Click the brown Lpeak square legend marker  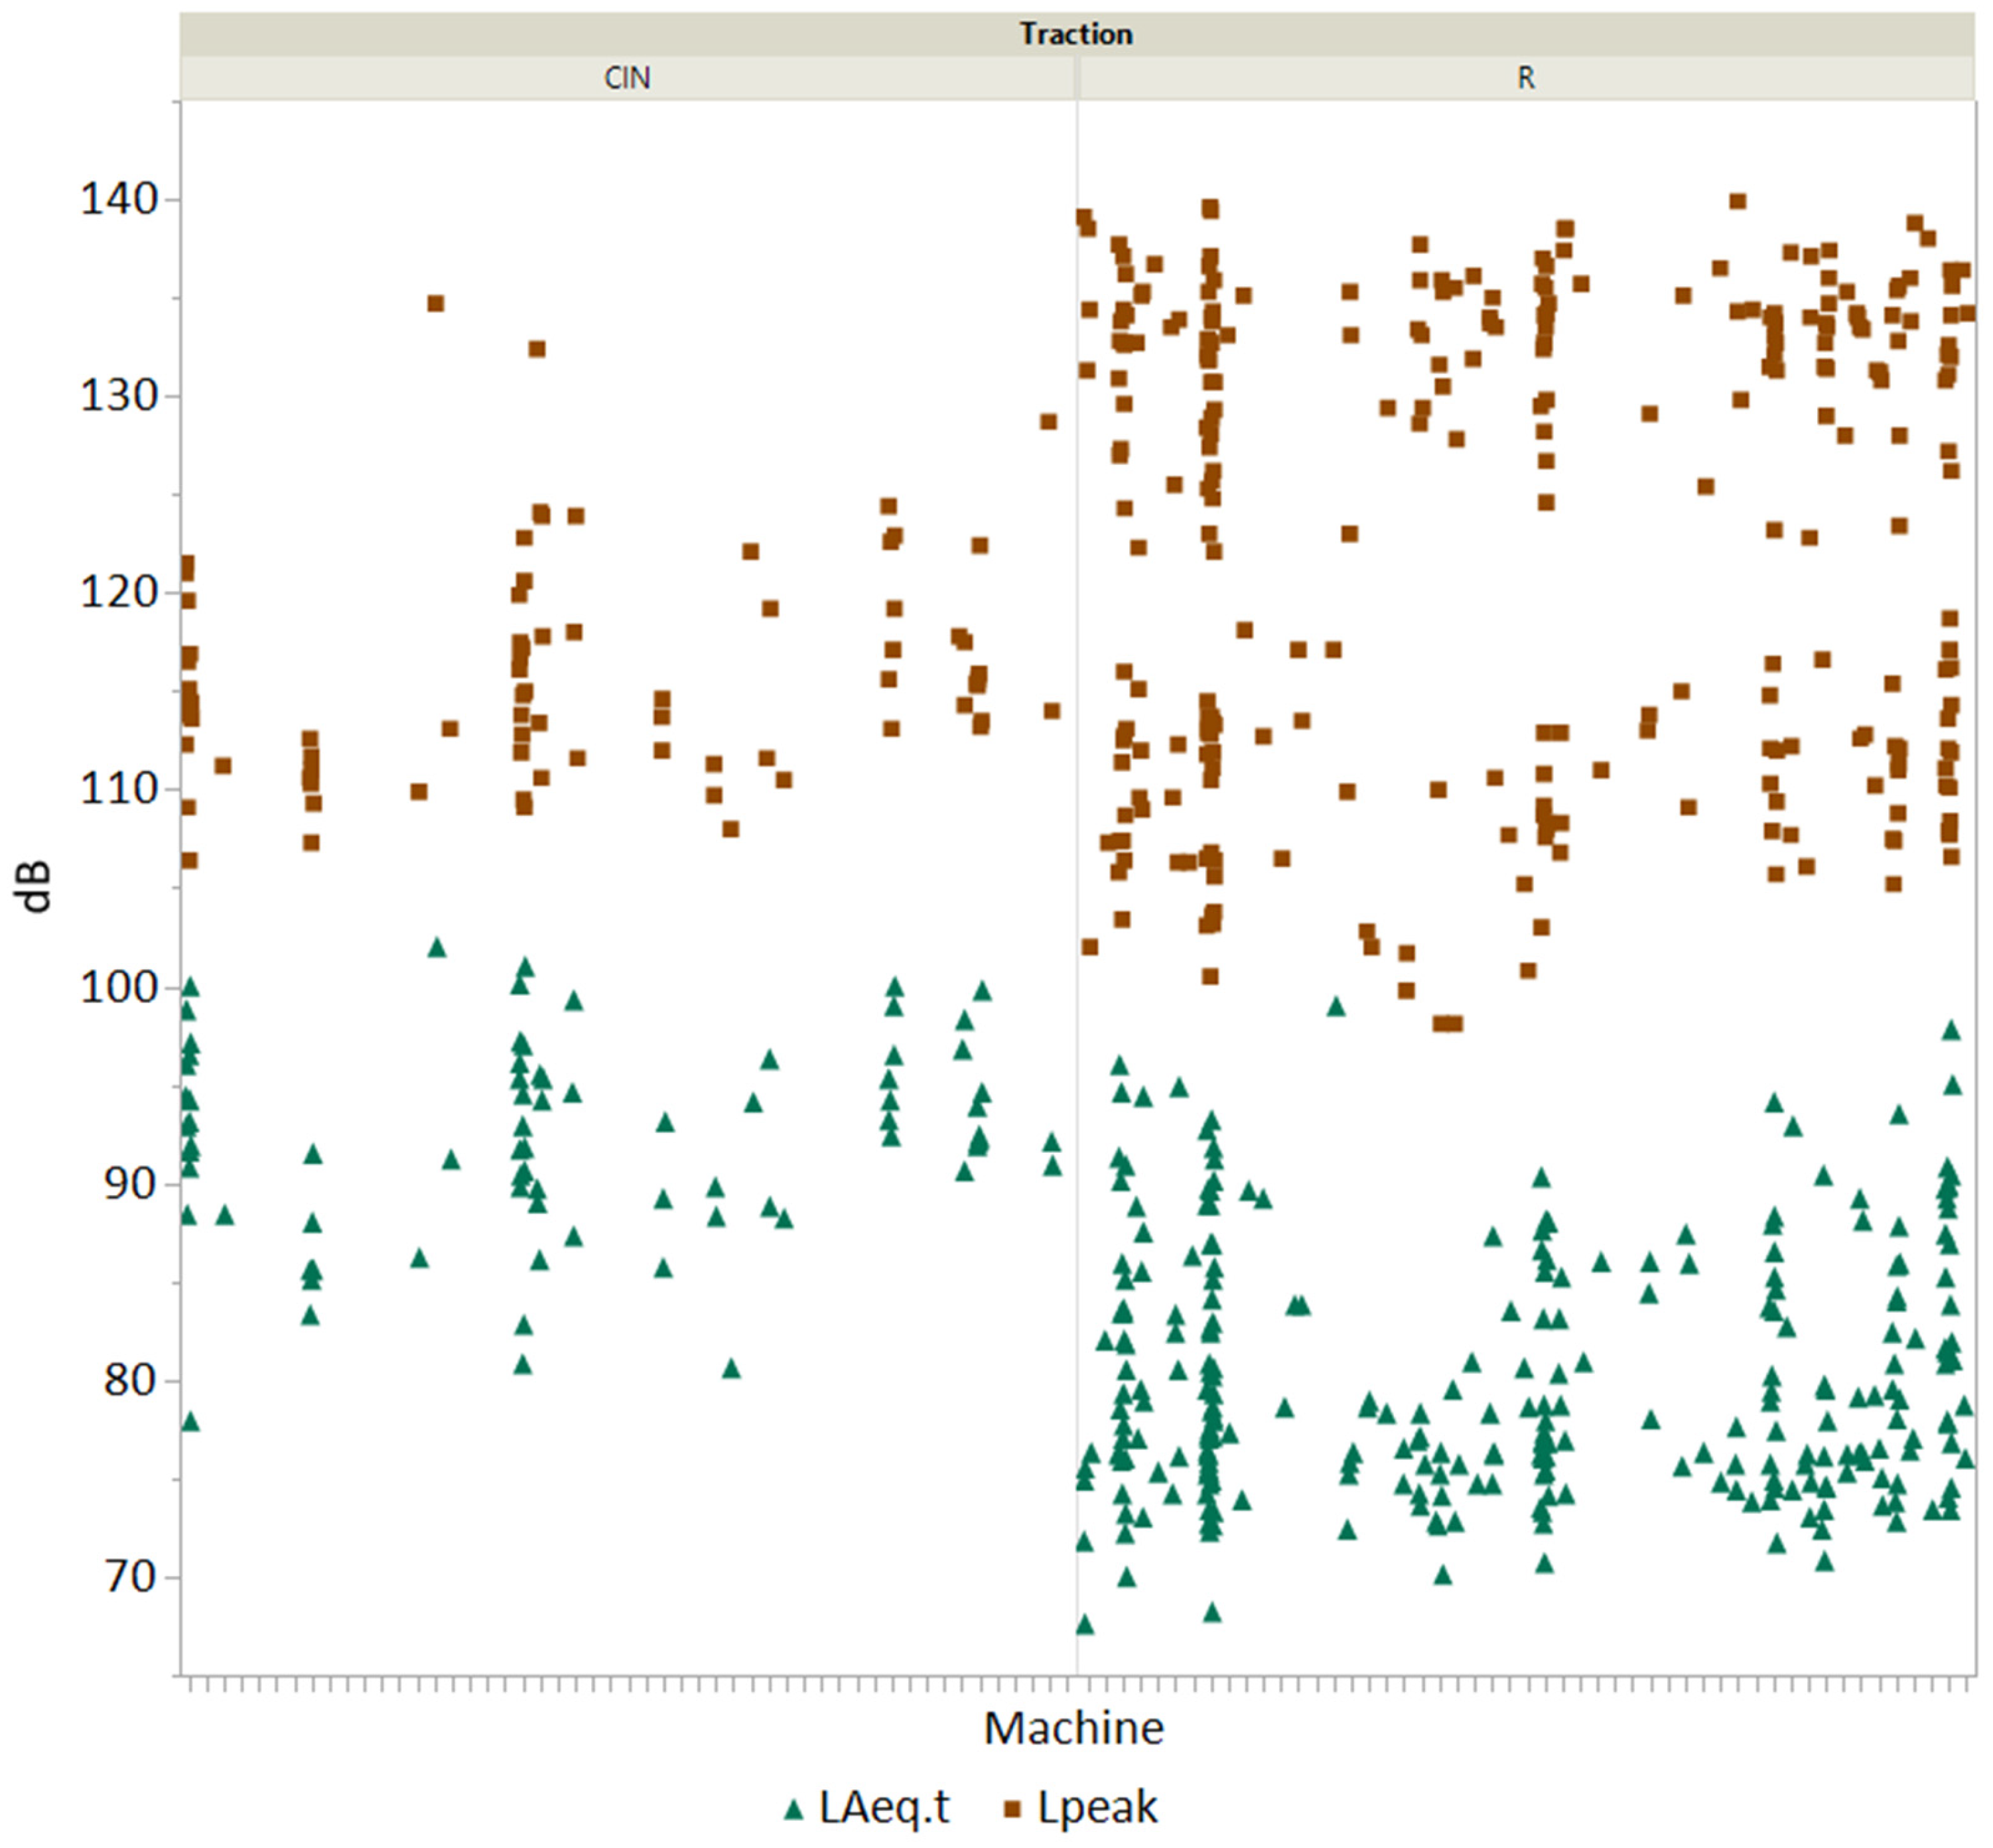1012,1809
